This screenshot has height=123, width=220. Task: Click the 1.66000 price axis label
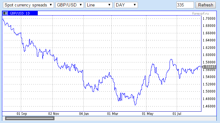(209, 33)
